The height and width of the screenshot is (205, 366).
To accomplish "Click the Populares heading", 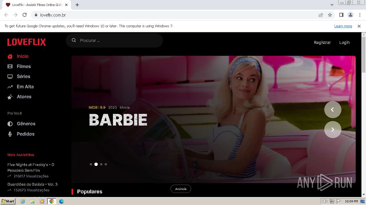I will (90, 192).
